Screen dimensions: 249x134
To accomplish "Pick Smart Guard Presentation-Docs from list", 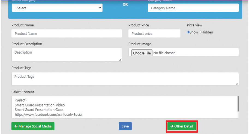I will (39, 110).
